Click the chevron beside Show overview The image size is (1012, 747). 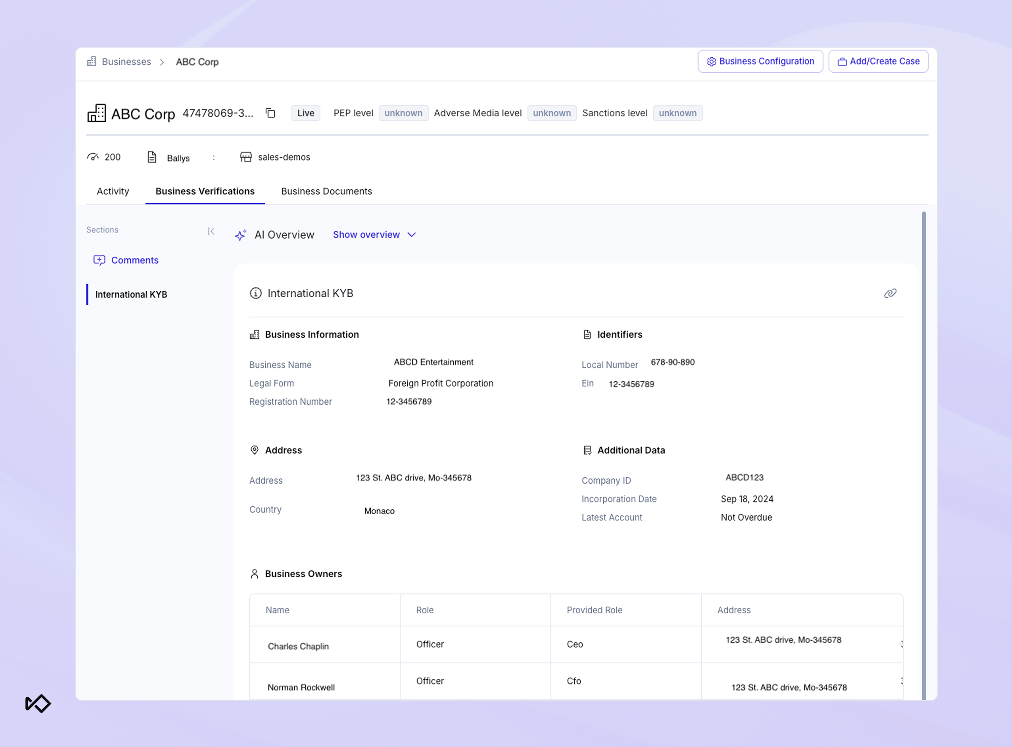[x=412, y=235]
